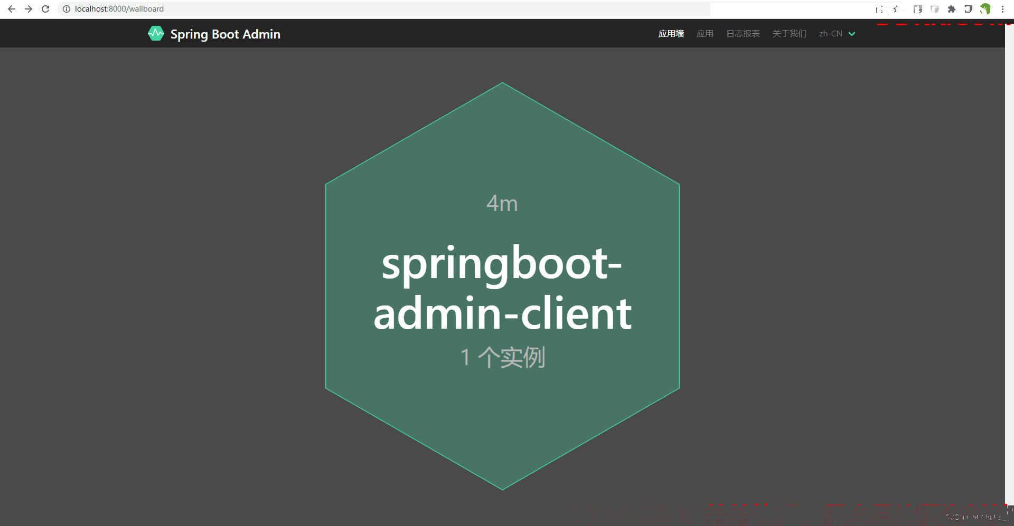Open the 应用 navigation item
Image resolution: width=1014 pixels, height=526 pixels.
pyautogui.click(x=705, y=34)
